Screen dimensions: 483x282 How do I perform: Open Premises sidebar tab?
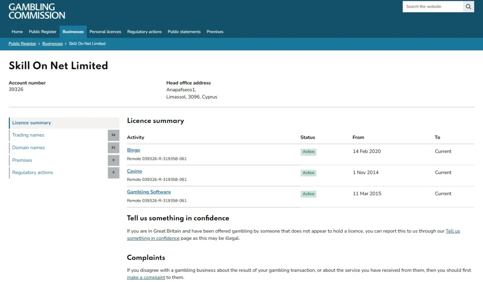tap(64, 160)
